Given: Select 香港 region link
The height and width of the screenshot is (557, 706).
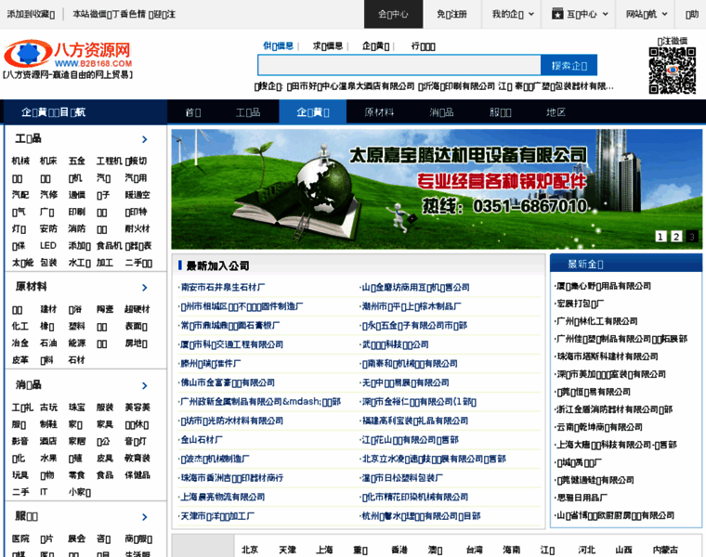Looking at the screenshot, I should point(399,550).
